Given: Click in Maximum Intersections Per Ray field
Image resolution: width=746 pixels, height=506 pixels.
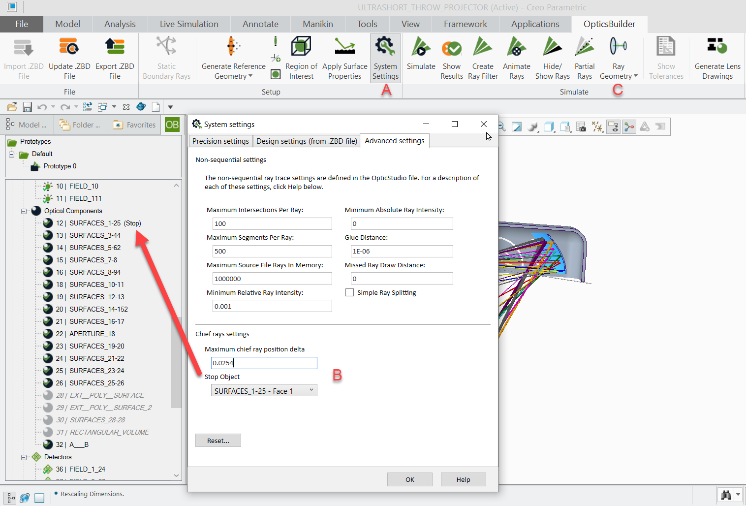Looking at the screenshot, I should (272, 223).
